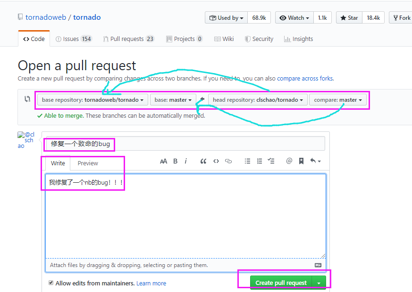Click Create pull request button
Viewport: 412px width, 292px height.
click(281, 283)
